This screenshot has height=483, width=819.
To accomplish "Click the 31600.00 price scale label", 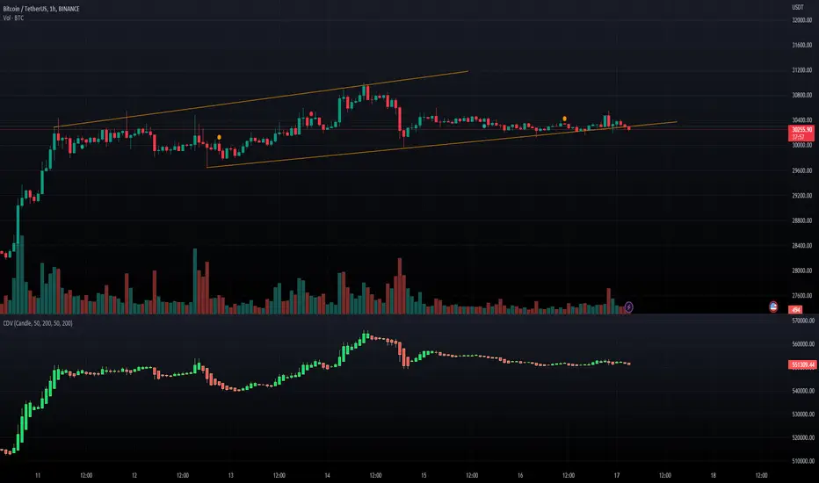I will click(x=801, y=46).
